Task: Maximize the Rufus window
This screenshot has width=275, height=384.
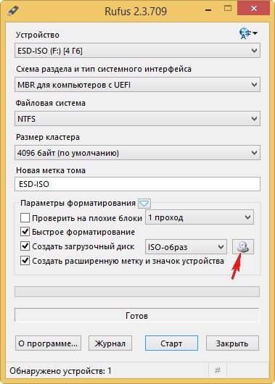Action: click(x=228, y=9)
